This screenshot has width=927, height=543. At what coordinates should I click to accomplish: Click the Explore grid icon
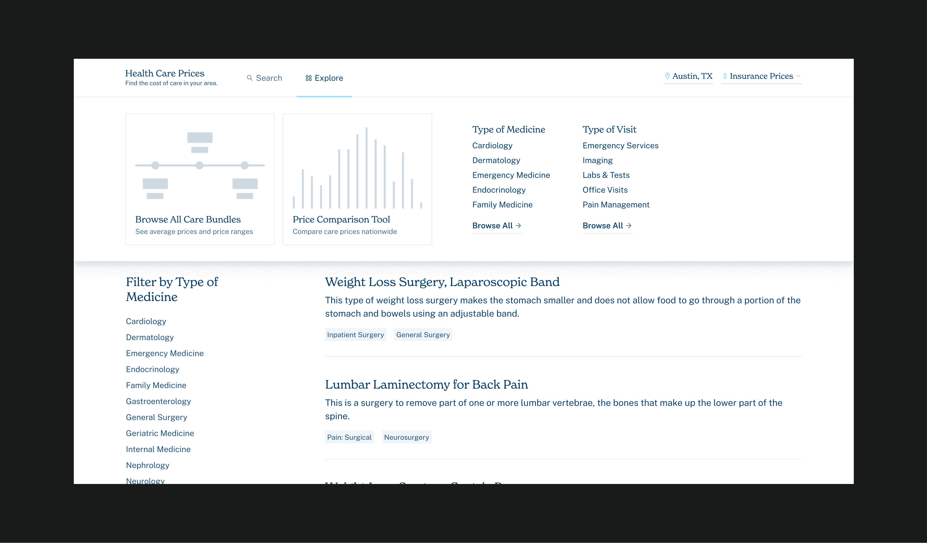coord(309,78)
